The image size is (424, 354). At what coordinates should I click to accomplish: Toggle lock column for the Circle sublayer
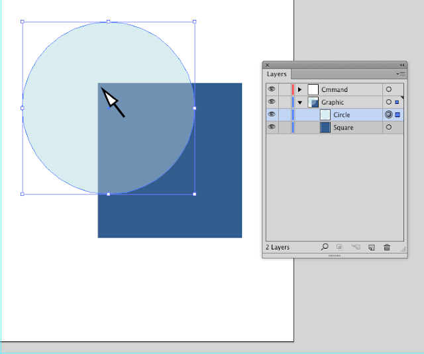284,114
